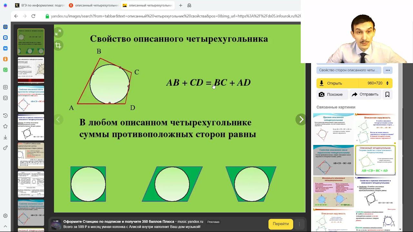This screenshot has width=413, height=232.
Task: Go forward to the next page
Action: click(x=25, y=16)
